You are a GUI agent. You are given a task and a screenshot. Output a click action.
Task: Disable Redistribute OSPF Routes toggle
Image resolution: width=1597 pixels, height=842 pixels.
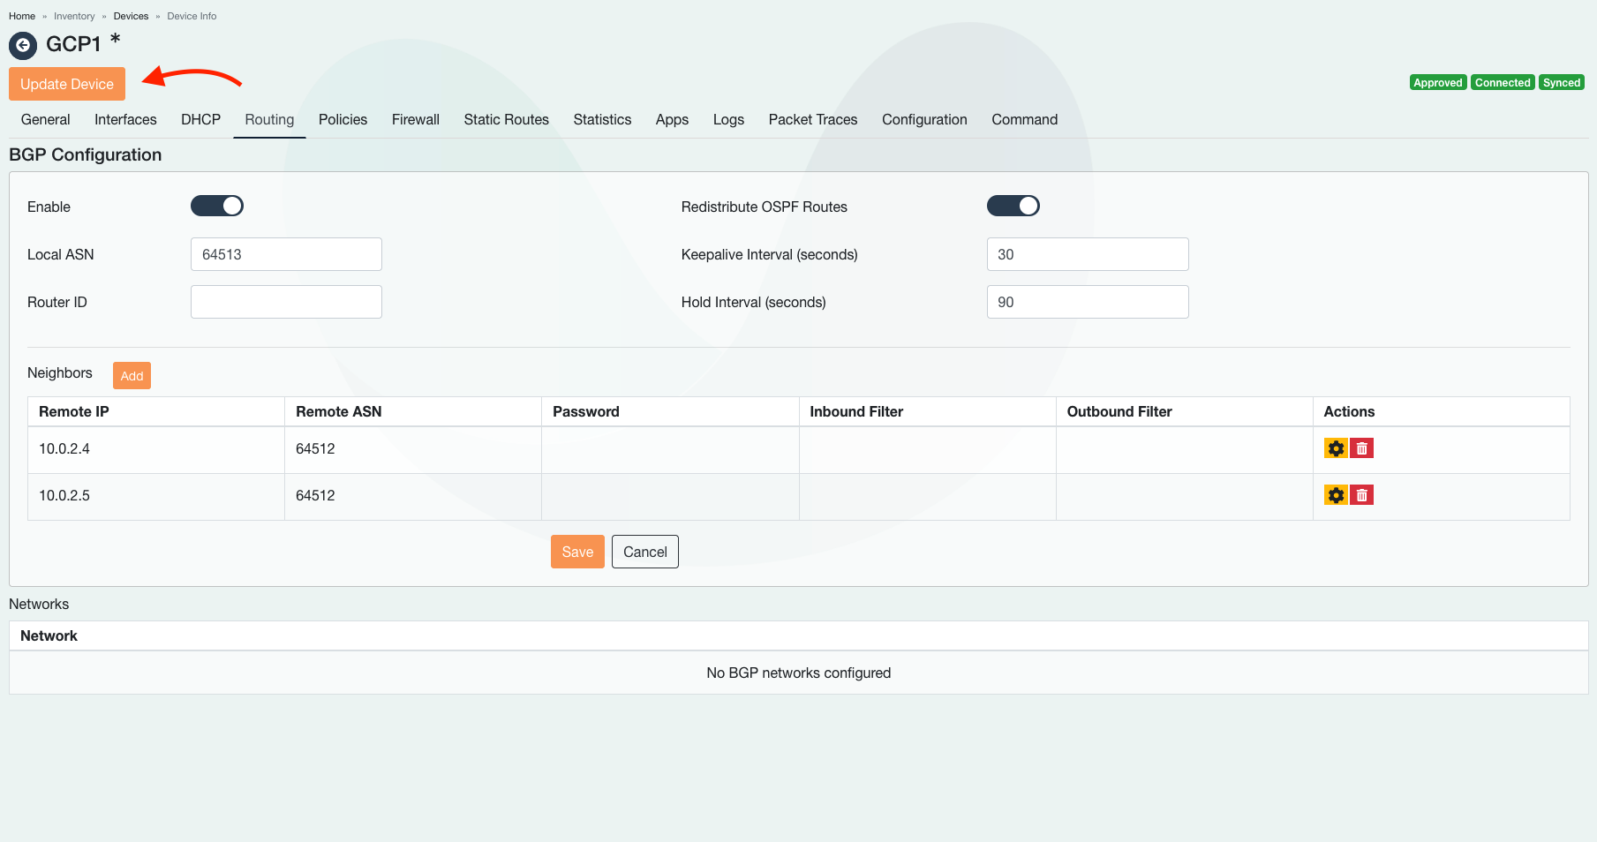point(1013,206)
